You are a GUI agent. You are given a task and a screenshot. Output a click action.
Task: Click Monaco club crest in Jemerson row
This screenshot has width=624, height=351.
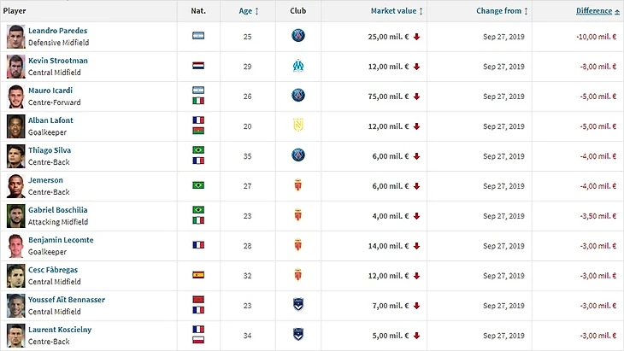click(297, 185)
